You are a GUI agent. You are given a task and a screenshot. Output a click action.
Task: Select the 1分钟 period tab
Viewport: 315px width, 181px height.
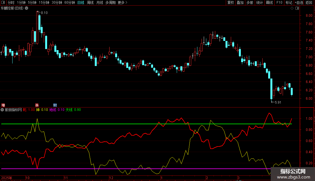tap(21, 3)
